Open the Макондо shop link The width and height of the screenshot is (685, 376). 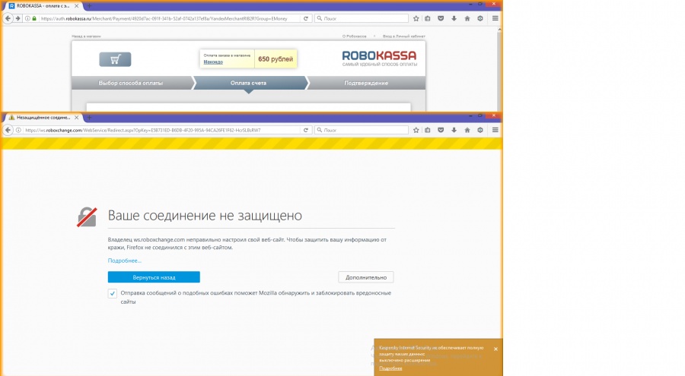[213, 62]
